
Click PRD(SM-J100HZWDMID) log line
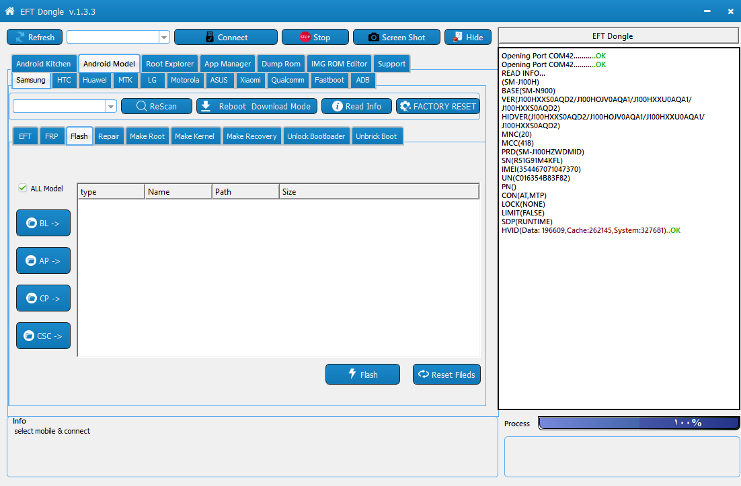pos(543,152)
